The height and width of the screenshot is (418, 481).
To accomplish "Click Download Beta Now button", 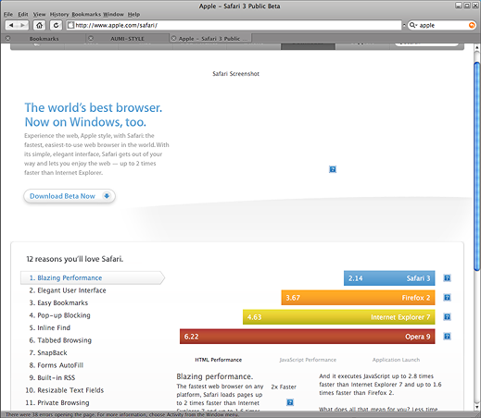I will (x=70, y=196).
